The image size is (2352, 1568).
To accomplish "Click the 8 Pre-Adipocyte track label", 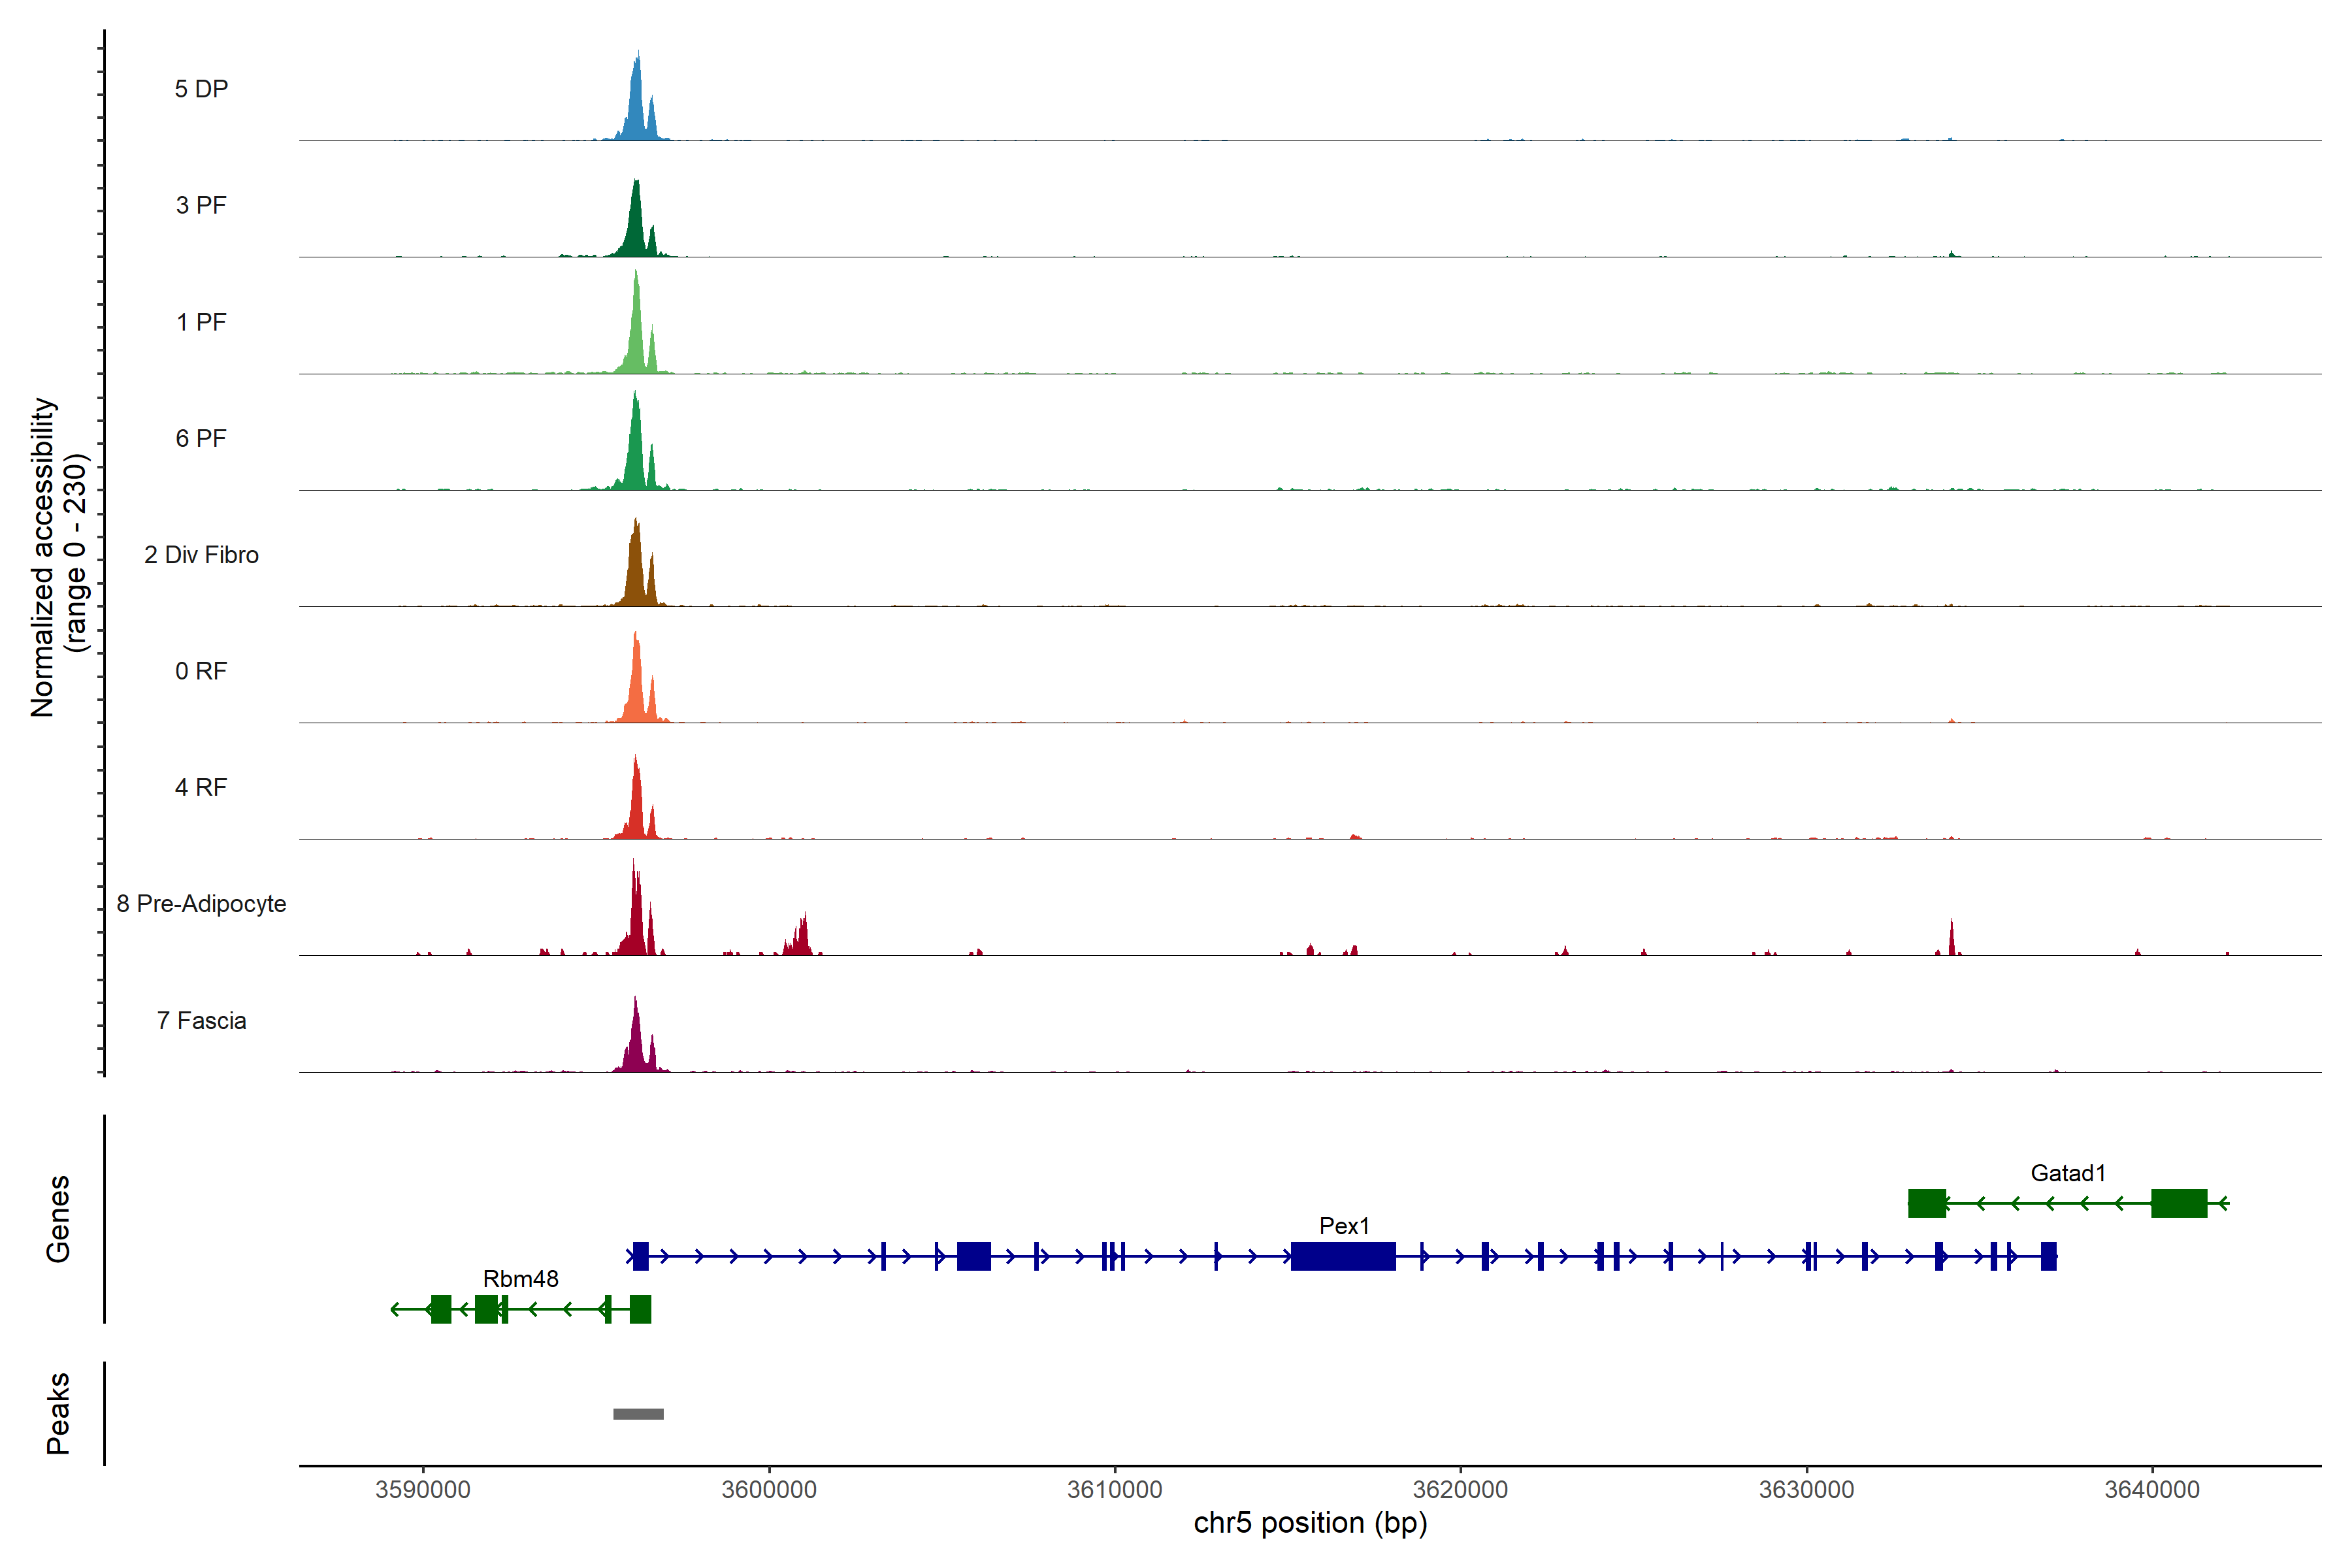I will pos(201,904).
